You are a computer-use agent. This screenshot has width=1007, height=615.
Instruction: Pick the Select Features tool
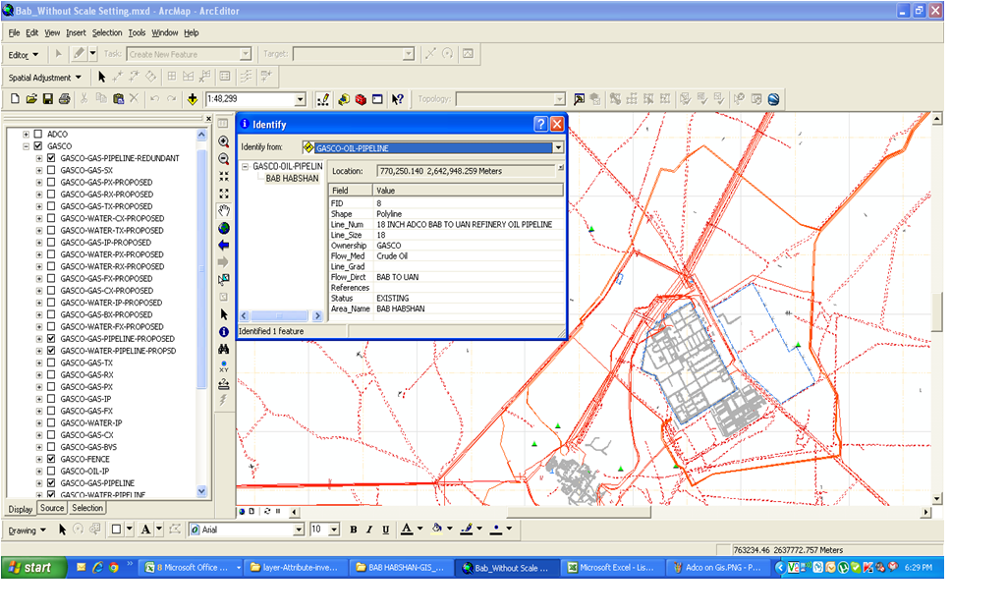[223, 279]
